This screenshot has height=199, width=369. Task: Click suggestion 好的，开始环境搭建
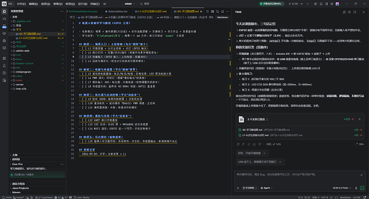pyautogui.click(x=252, y=153)
